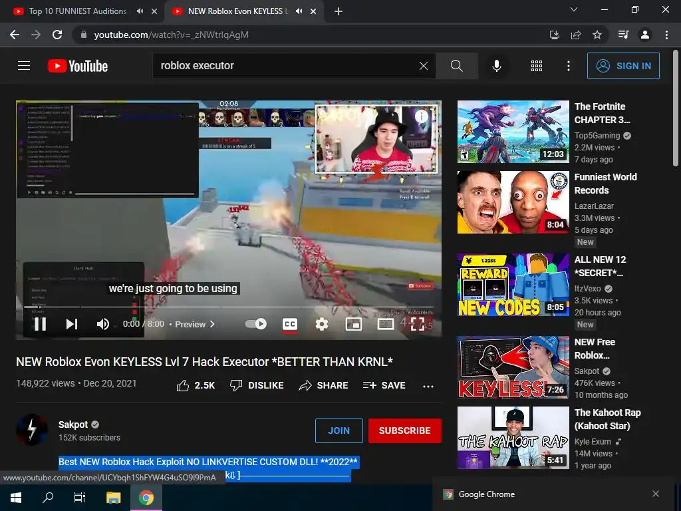Click the magnifier search button
Screen dimensions: 681x511
[x=456, y=66]
